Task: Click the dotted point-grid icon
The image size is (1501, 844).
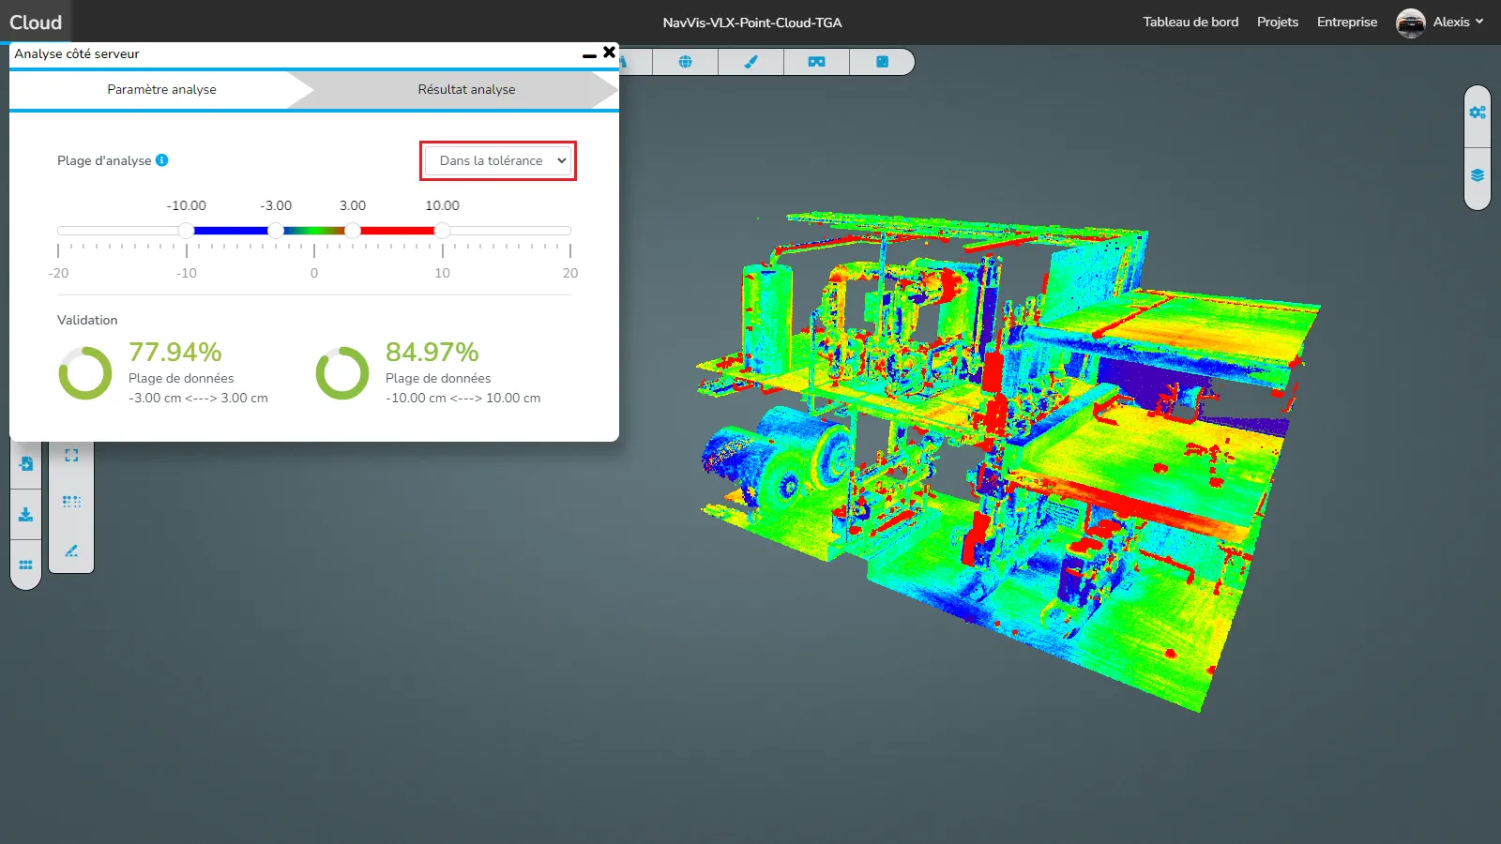Action: 71,503
